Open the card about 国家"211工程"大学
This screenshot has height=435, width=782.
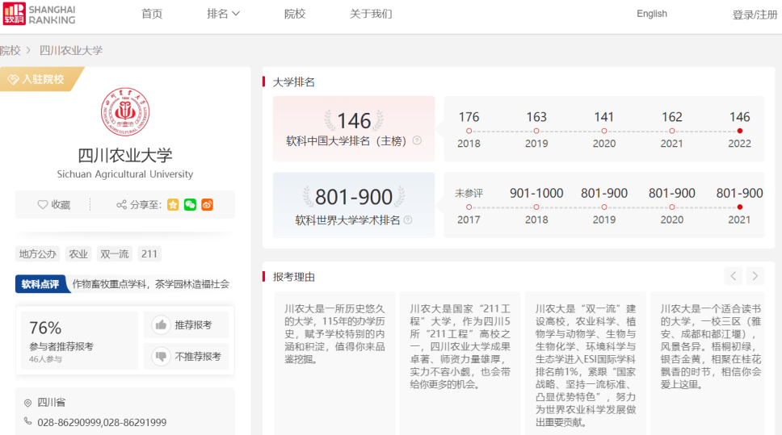(x=460, y=363)
